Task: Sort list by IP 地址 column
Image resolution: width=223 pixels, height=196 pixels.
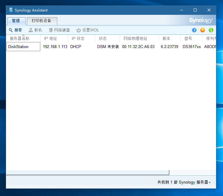Action: (51, 39)
